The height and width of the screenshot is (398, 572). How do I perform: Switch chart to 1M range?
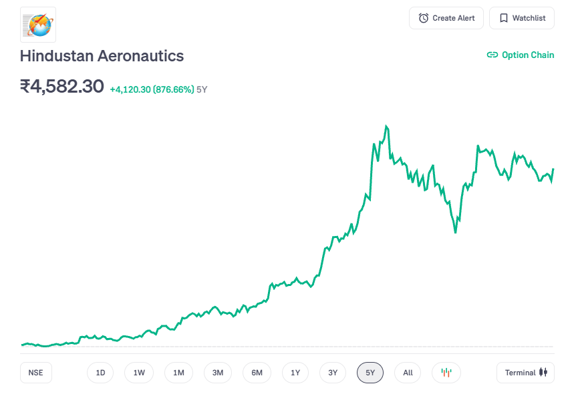click(178, 373)
